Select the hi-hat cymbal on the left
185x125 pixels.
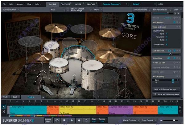42,57
